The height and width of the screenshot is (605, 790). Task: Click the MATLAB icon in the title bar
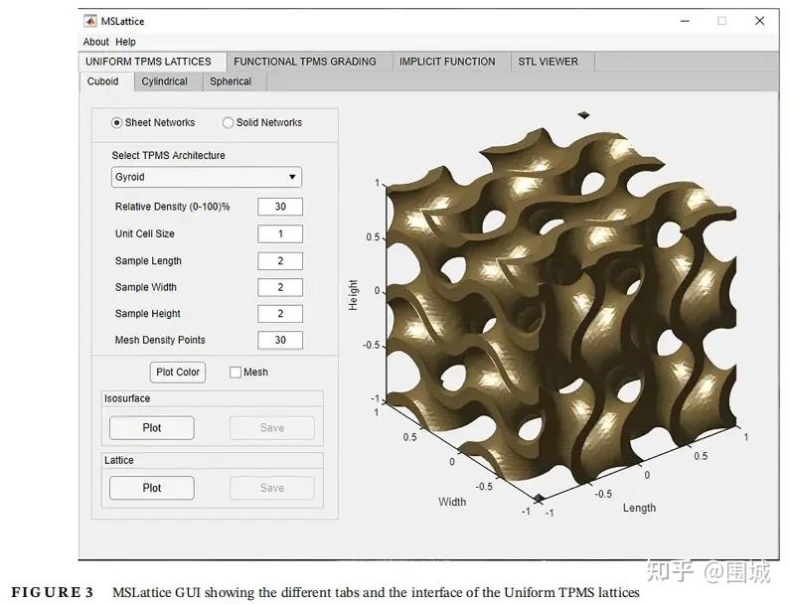click(x=90, y=21)
